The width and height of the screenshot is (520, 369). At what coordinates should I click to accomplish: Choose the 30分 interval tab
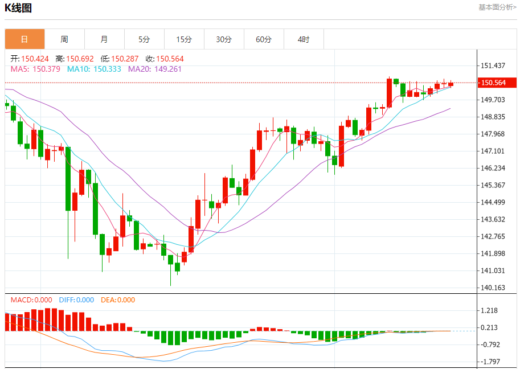tap(224, 39)
